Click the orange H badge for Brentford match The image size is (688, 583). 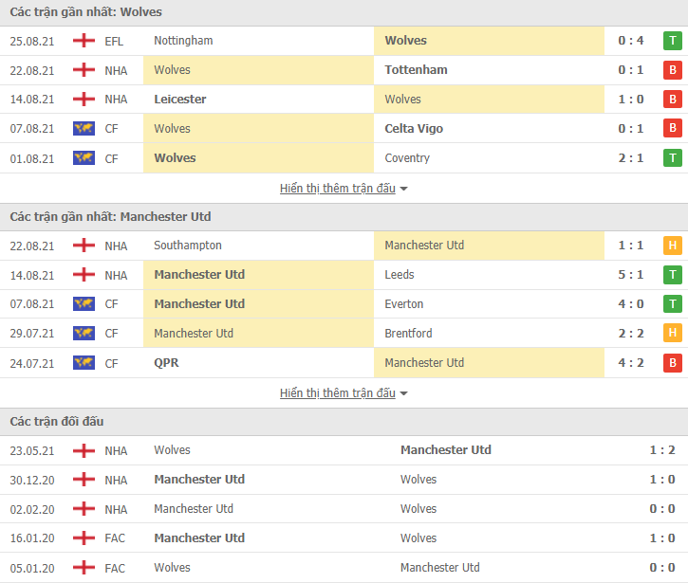(x=672, y=333)
